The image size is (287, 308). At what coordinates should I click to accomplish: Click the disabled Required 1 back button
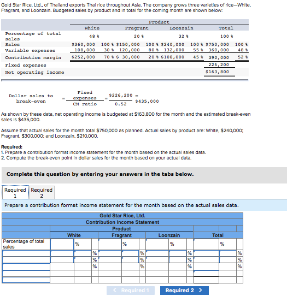[131, 291]
